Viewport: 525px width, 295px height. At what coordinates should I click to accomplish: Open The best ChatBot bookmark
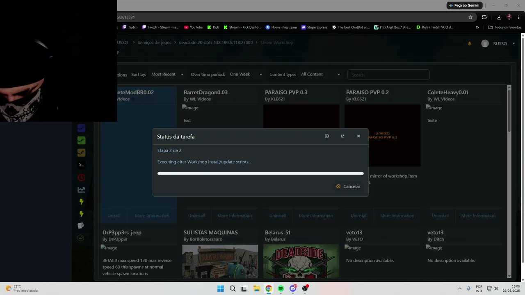tap(351, 27)
